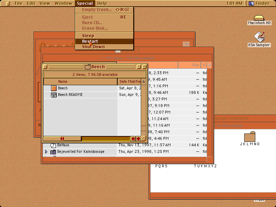This screenshot has height=207, width=276.
Task: Click the 188 K size cell
Action: click(194, 92)
